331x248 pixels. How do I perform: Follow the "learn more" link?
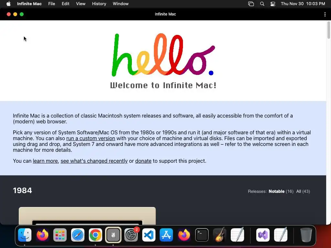pyautogui.click(x=45, y=161)
